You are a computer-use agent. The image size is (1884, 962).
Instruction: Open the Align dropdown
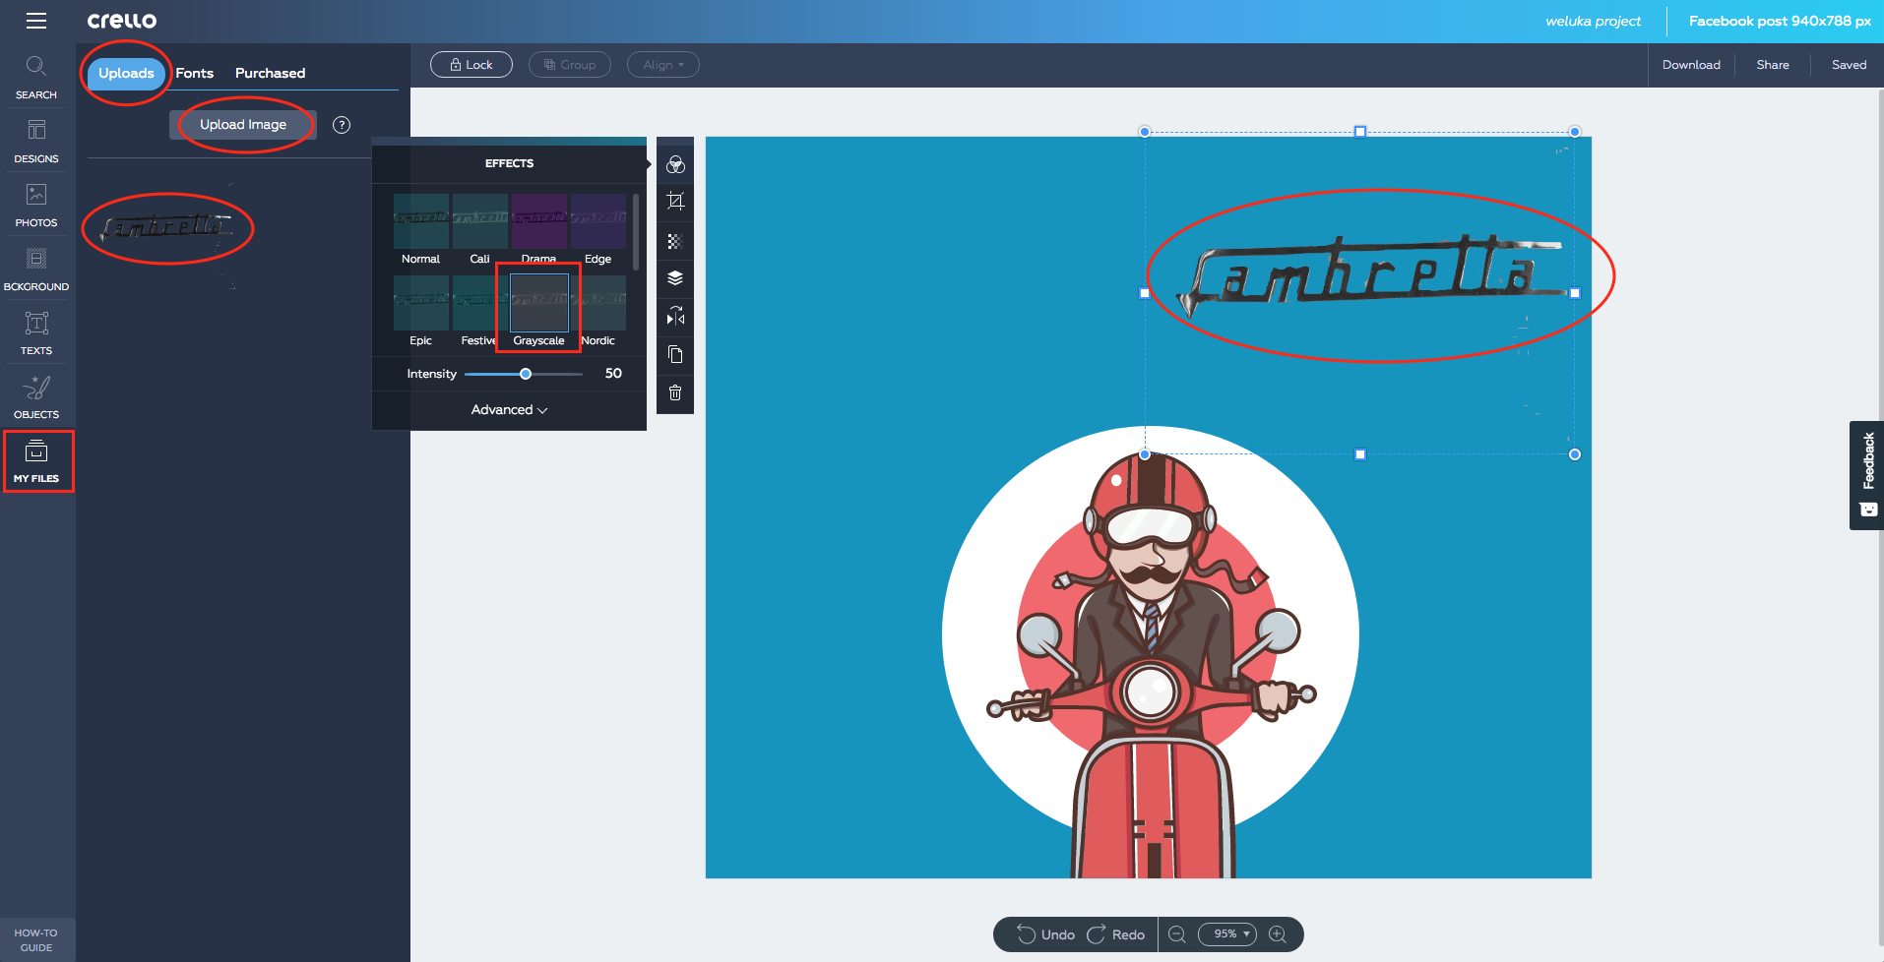(663, 65)
